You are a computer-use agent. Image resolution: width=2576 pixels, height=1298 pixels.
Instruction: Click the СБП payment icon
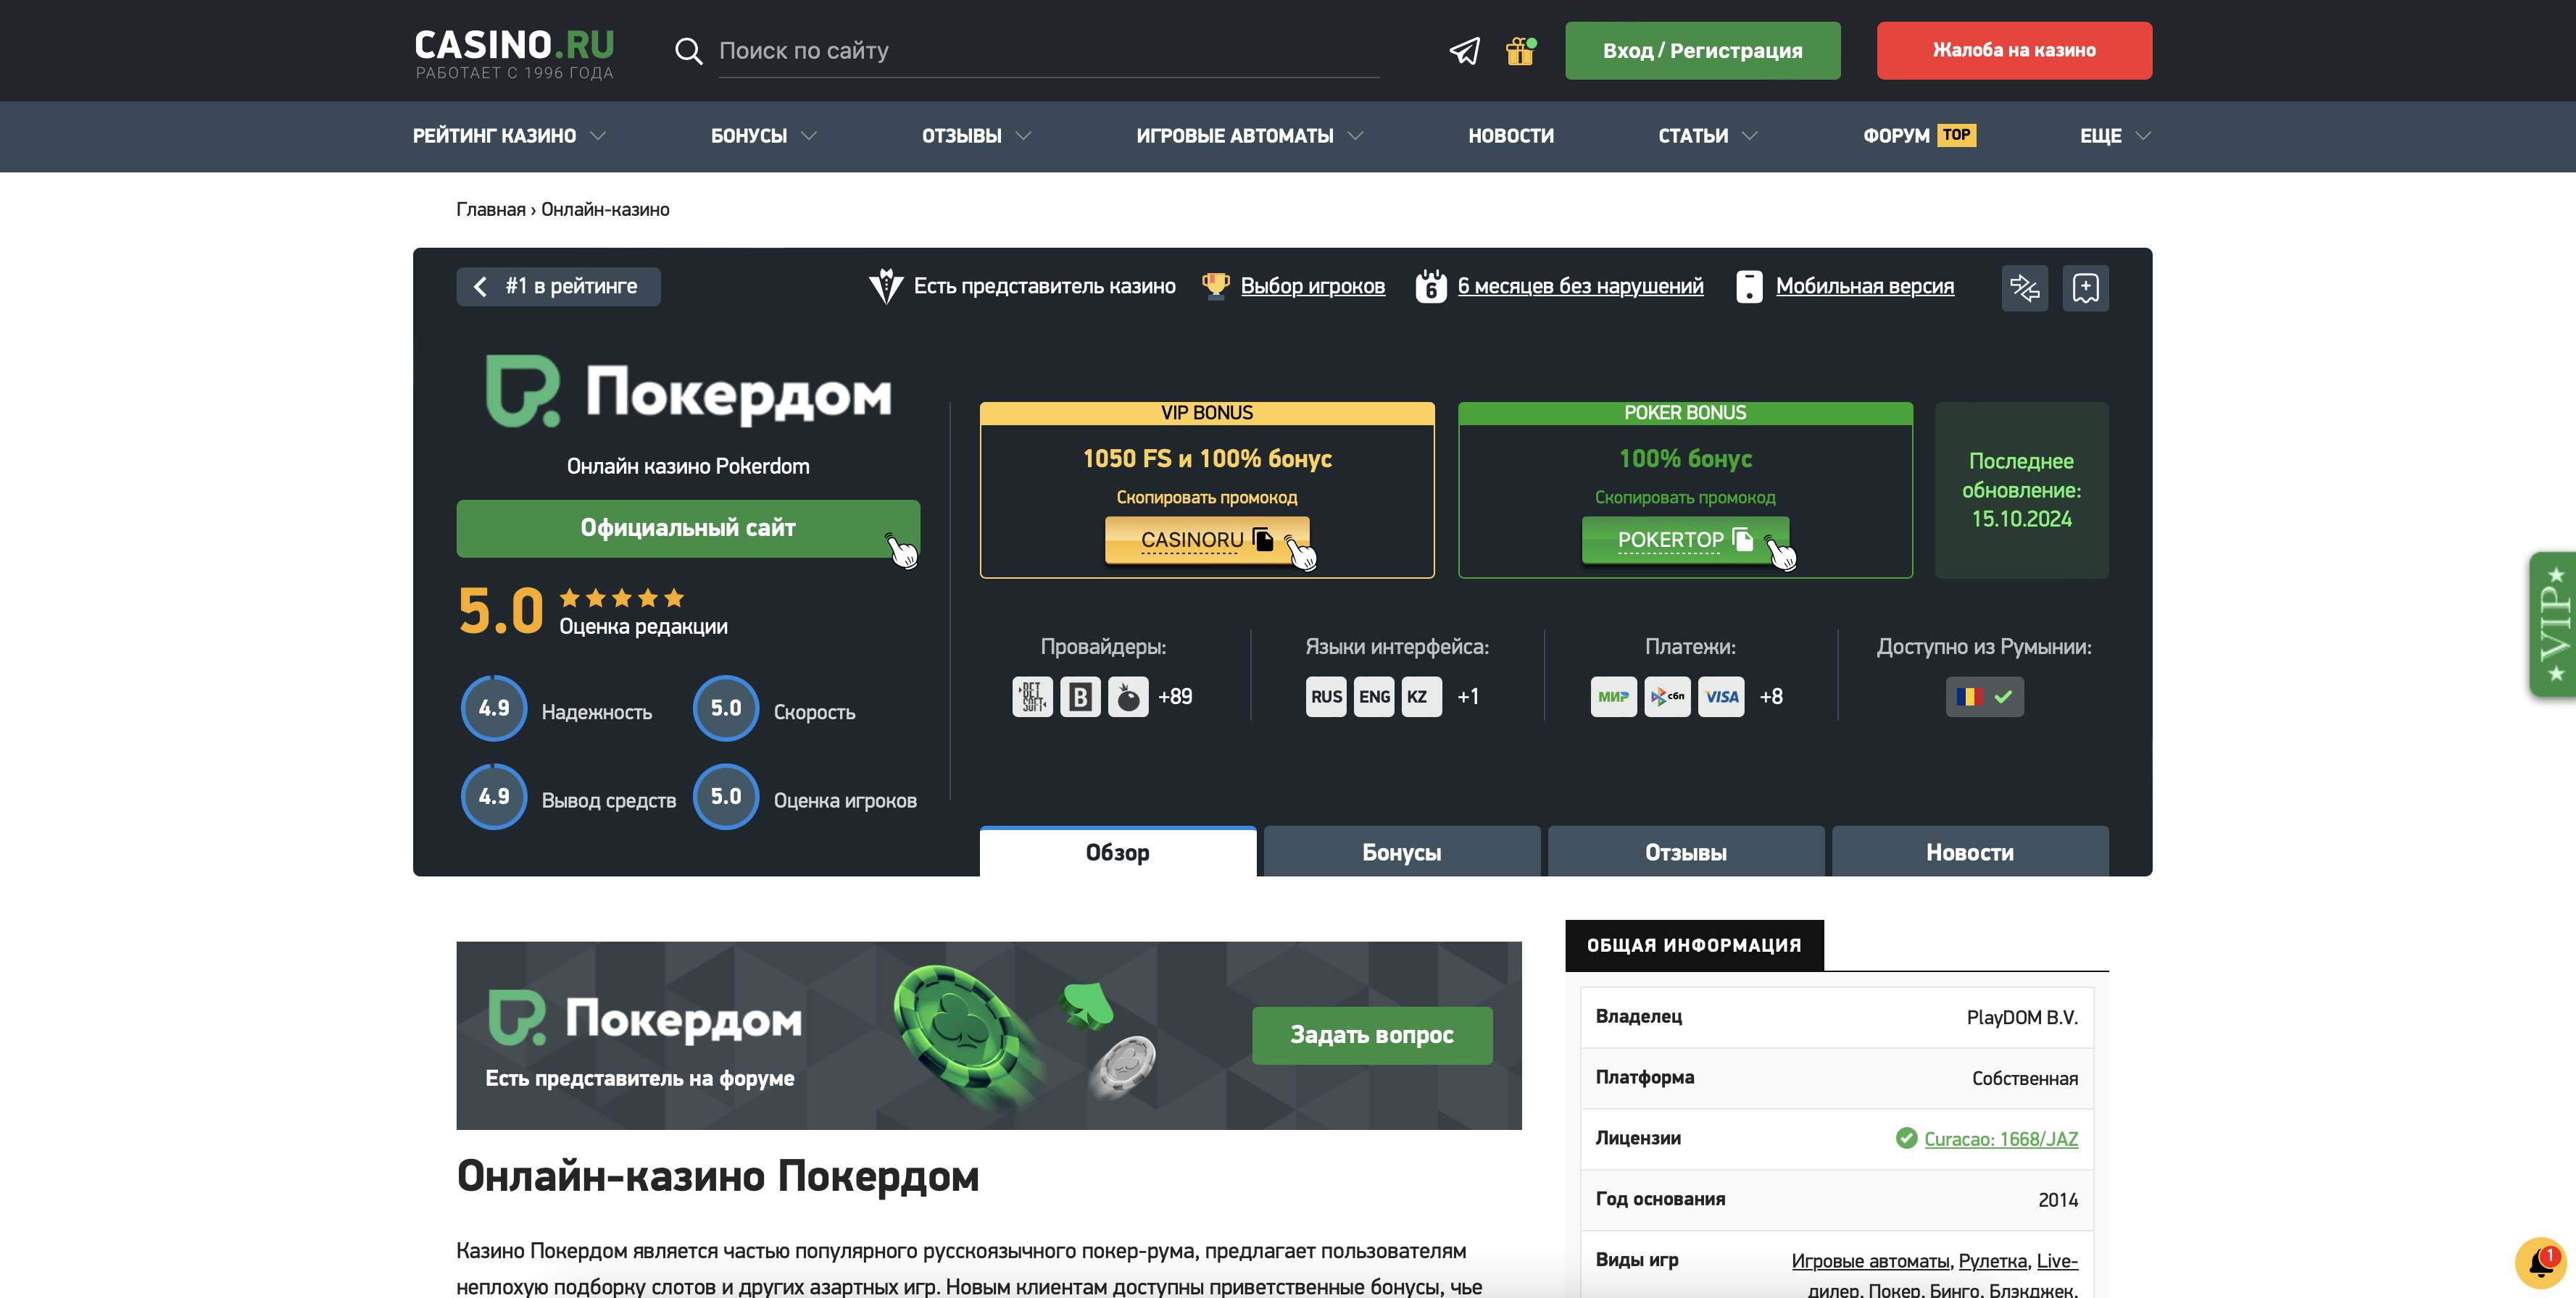(1667, 697)
